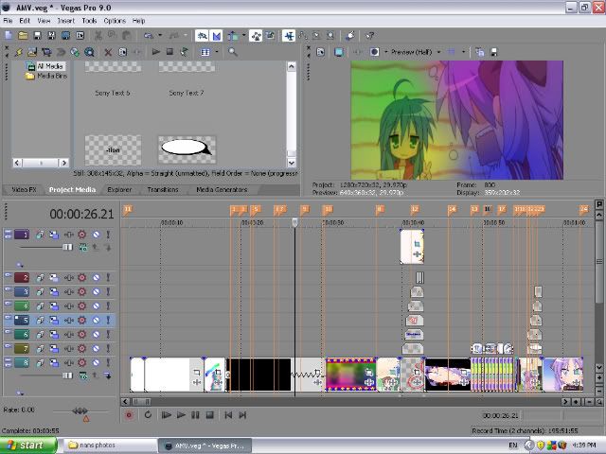Click the track 8 level slider handle

click(x=67, y=375)
